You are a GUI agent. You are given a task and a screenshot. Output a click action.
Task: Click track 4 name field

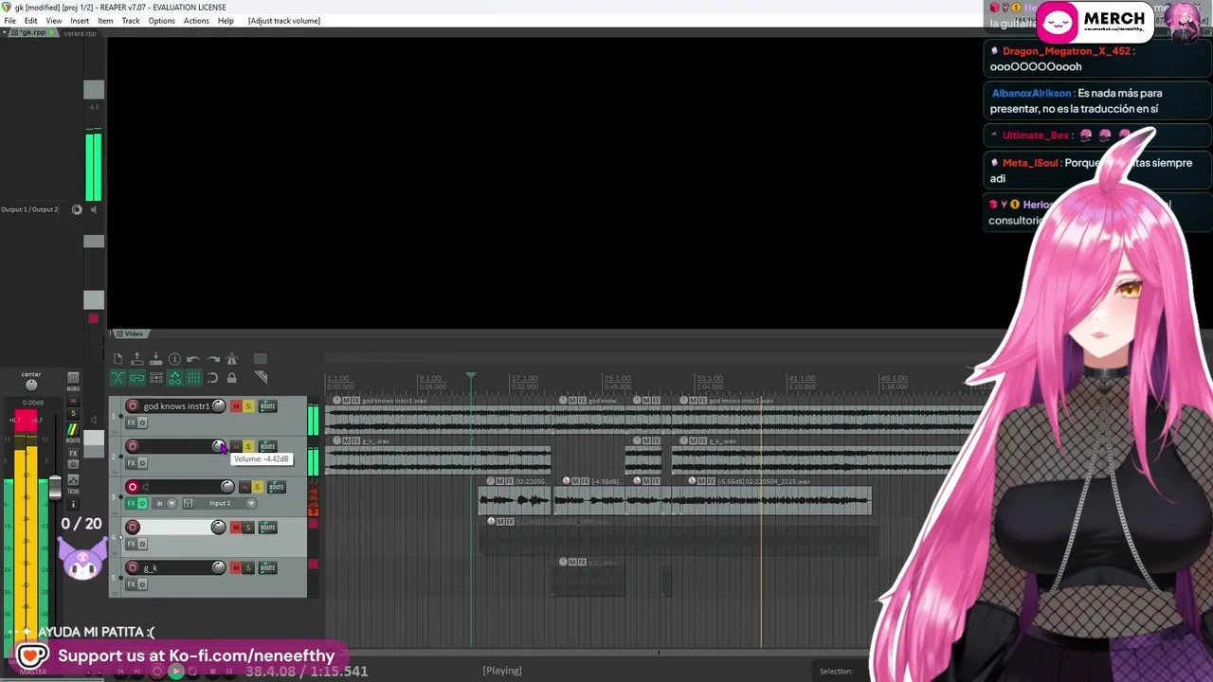(x=175, y=528)
